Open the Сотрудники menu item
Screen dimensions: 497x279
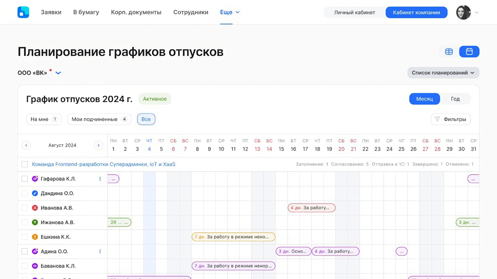(x=191, y=12)
